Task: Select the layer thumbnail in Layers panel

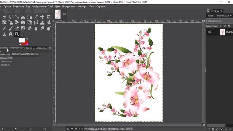Action: [x=222, y=32]
